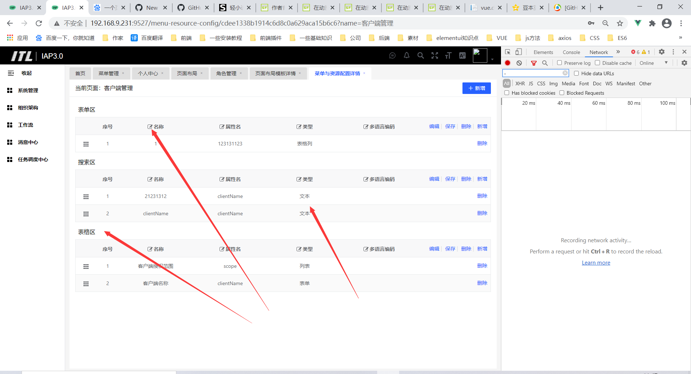691x374 pixels.
Task: Open the comment bubble icon in the header
Action: point(392,55)
